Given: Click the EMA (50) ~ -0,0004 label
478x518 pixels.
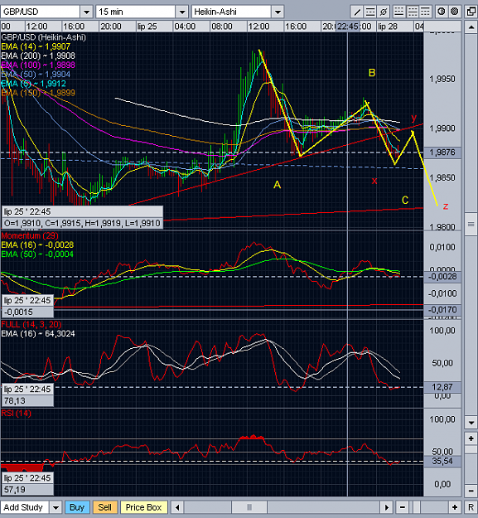Looking at the screenshot, I should [37, 254].
